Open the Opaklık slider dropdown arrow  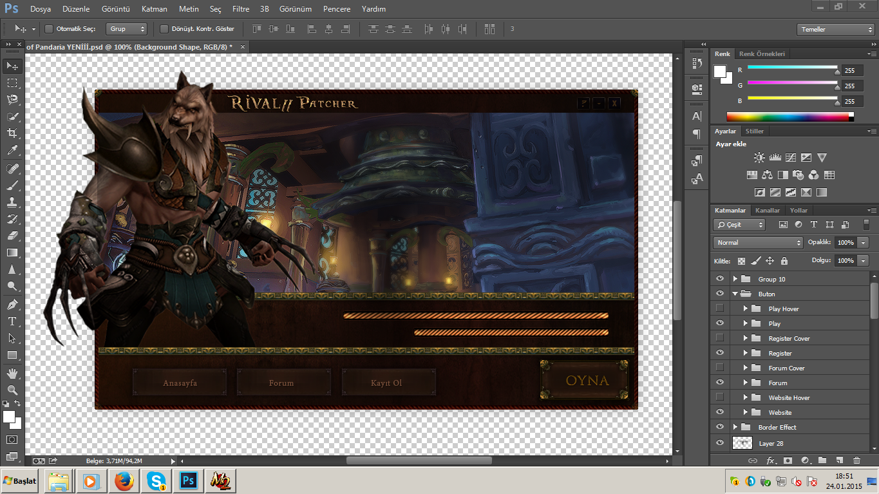point(863,243)
